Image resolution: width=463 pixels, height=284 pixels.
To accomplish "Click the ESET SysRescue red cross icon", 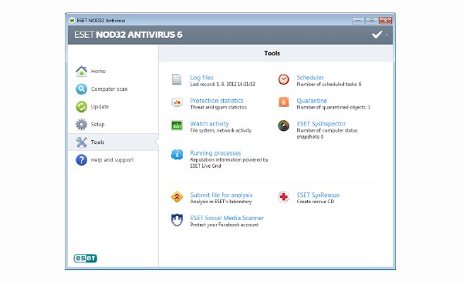I will pyautogui.click(x=283, y=197).
